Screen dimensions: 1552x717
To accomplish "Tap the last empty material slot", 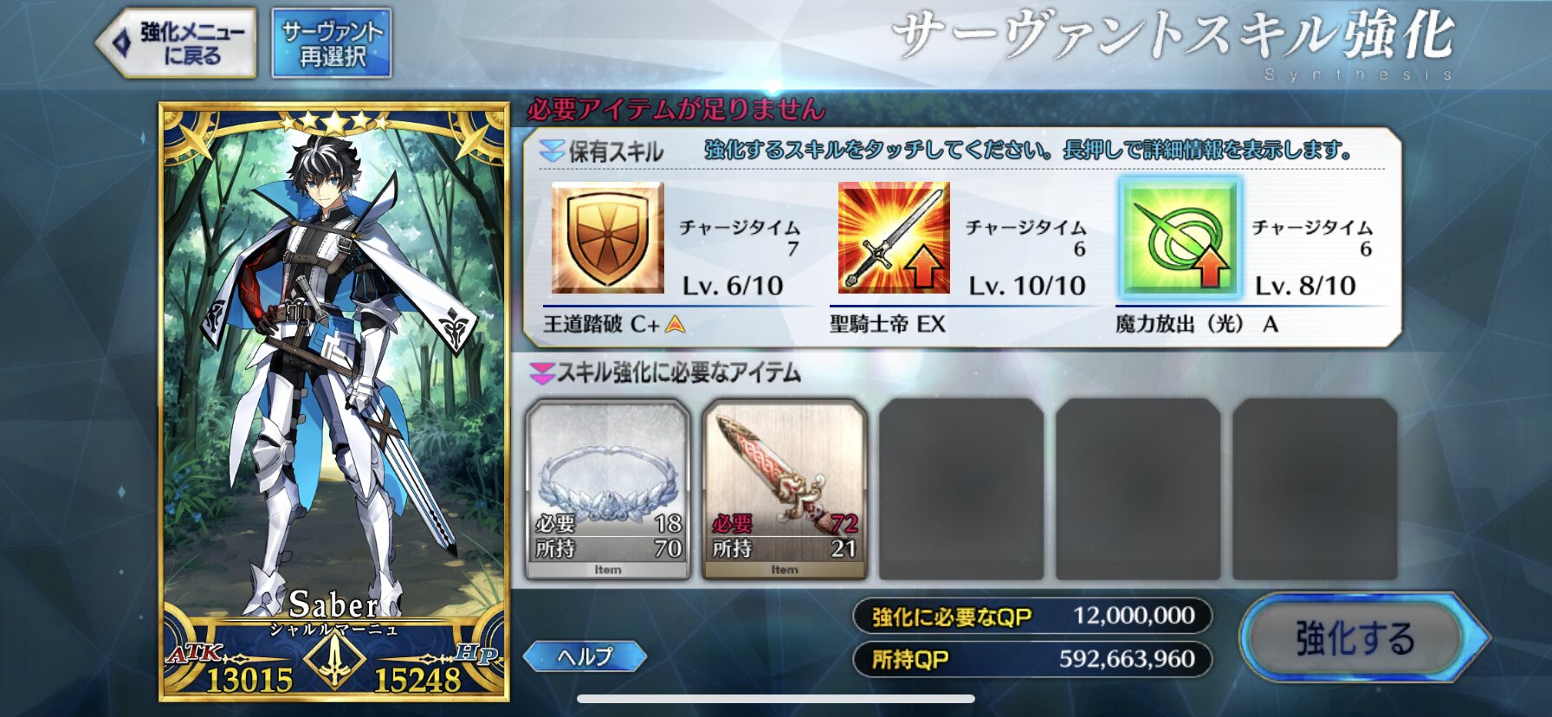I will click(x=1315, y=489).
